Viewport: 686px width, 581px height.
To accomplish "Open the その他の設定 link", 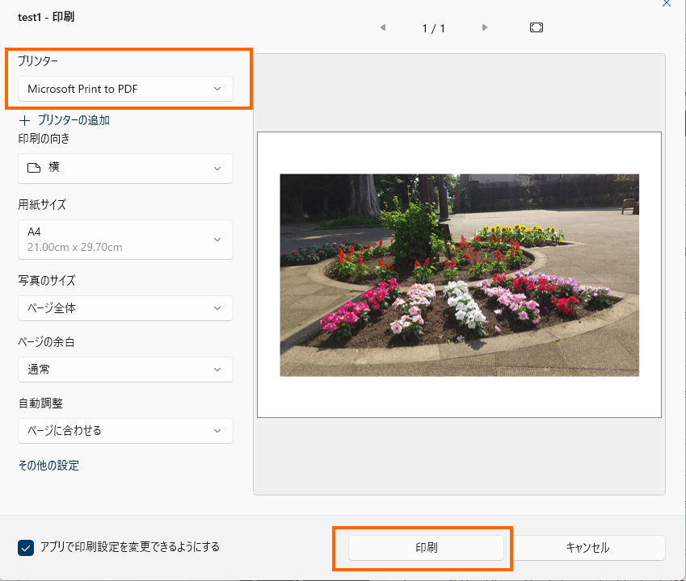I will pos(48,466).
